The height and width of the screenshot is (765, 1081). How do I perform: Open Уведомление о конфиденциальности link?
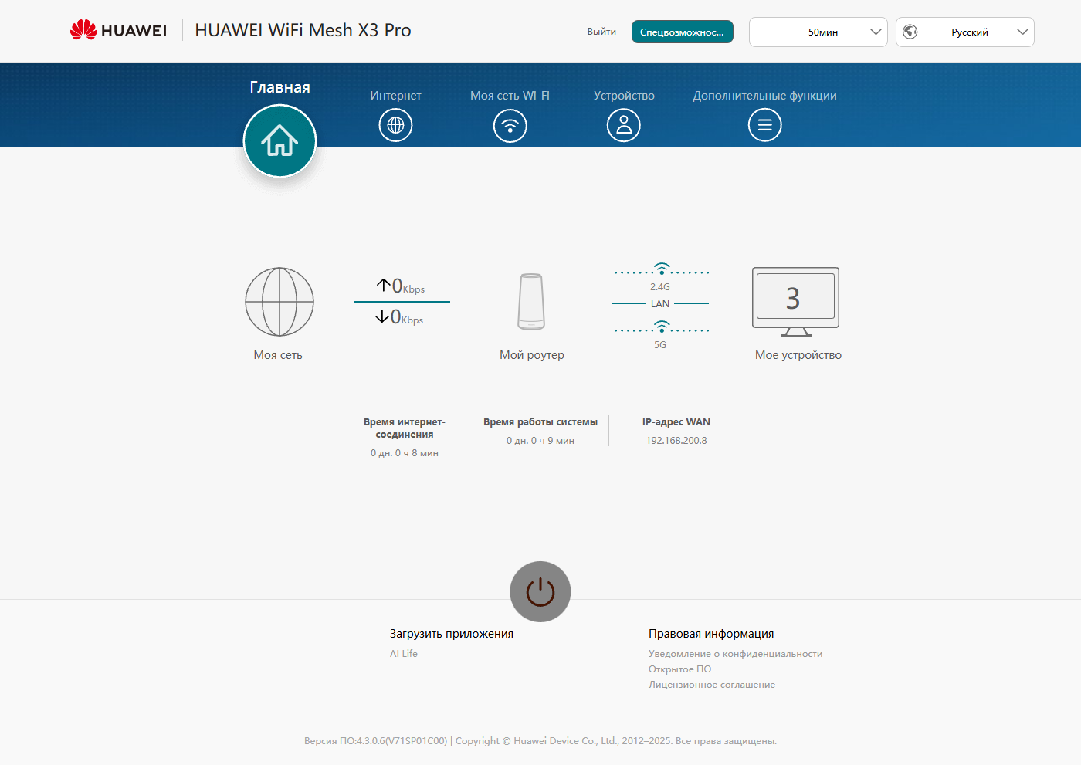(735, 653)
